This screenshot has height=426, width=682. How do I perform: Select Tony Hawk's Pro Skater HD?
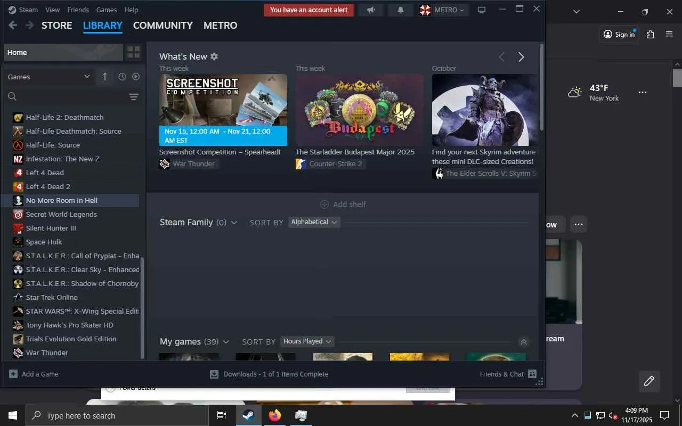pos(71,325)
